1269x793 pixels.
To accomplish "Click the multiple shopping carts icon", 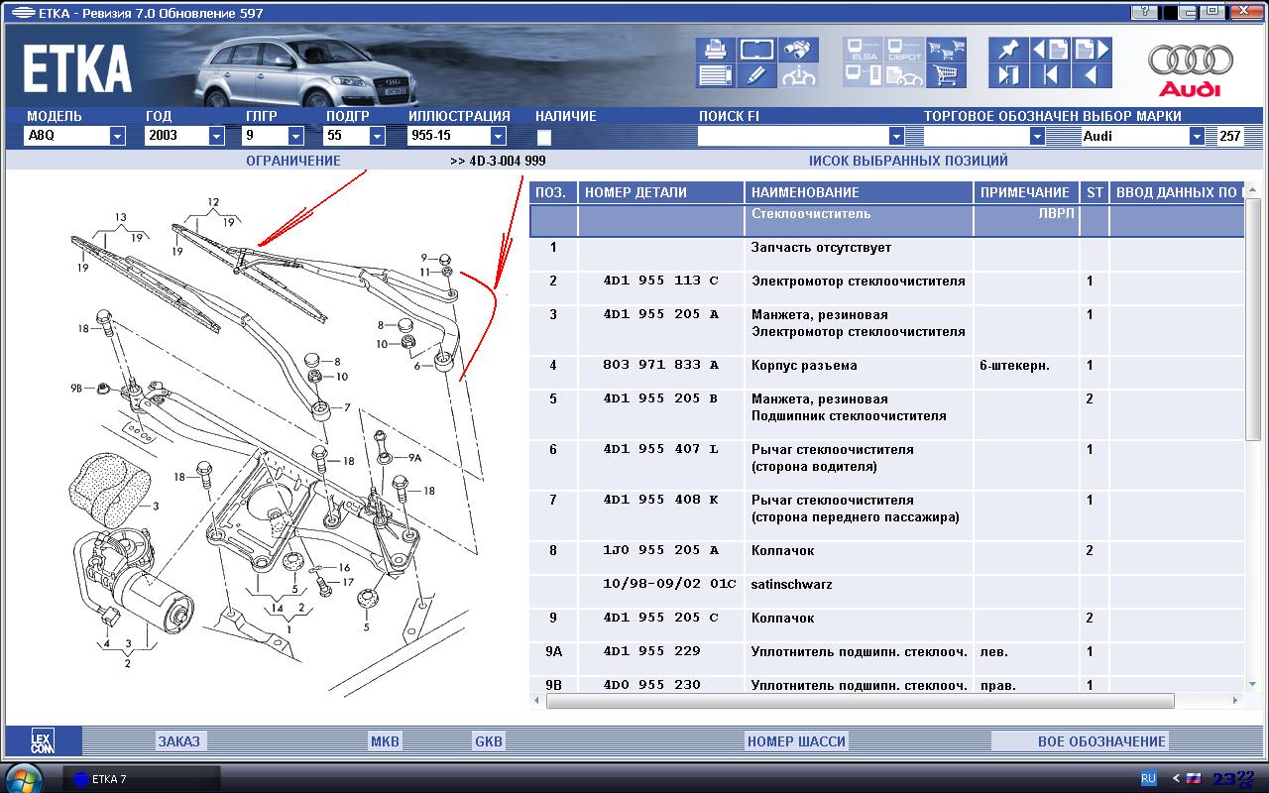I will [x=947, y=50].
